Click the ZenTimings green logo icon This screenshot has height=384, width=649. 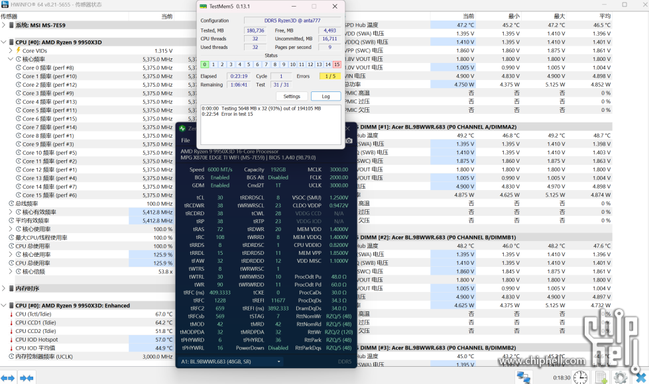tap(182, 128)
